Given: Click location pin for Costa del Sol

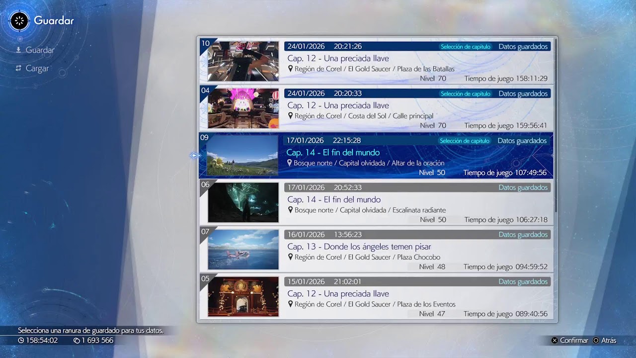Looking at the screenshot, I should click(x=291, y=116).
